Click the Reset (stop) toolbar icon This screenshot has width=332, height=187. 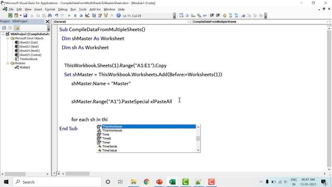point(81,16)
